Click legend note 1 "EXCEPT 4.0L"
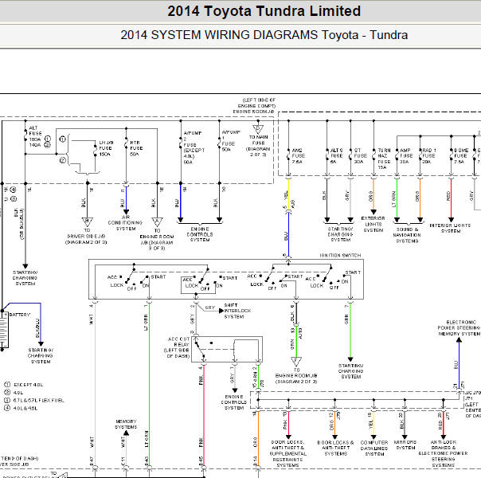The image size is (481, 478). pyautogui.click(x=24, y=385)
